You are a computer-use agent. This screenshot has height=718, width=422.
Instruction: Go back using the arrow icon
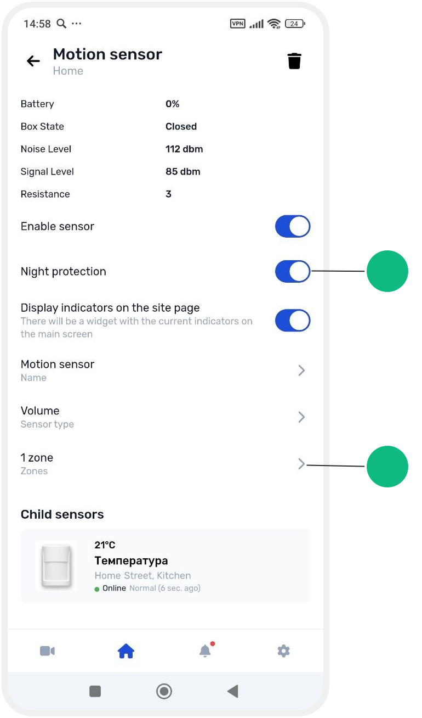click(33, 61)
